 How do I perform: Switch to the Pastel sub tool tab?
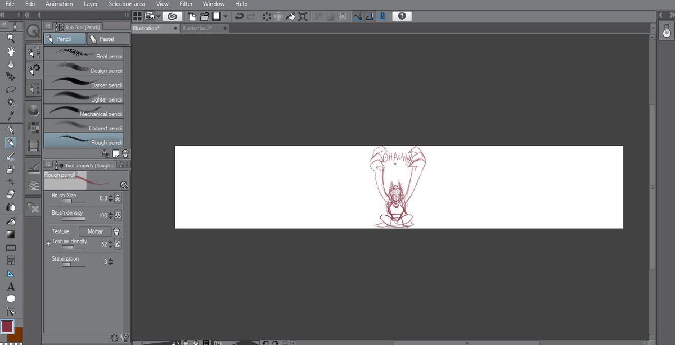108,39
